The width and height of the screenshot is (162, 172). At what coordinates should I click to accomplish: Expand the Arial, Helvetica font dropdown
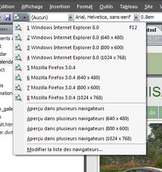pyautogui.click(x=136, y=17)
